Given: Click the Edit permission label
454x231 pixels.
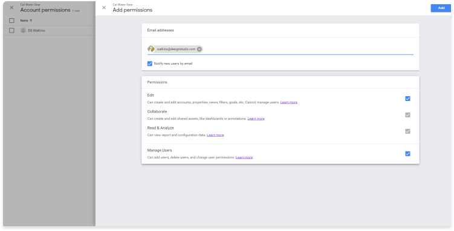Looking at the screenshot, I should pos(151,95).
